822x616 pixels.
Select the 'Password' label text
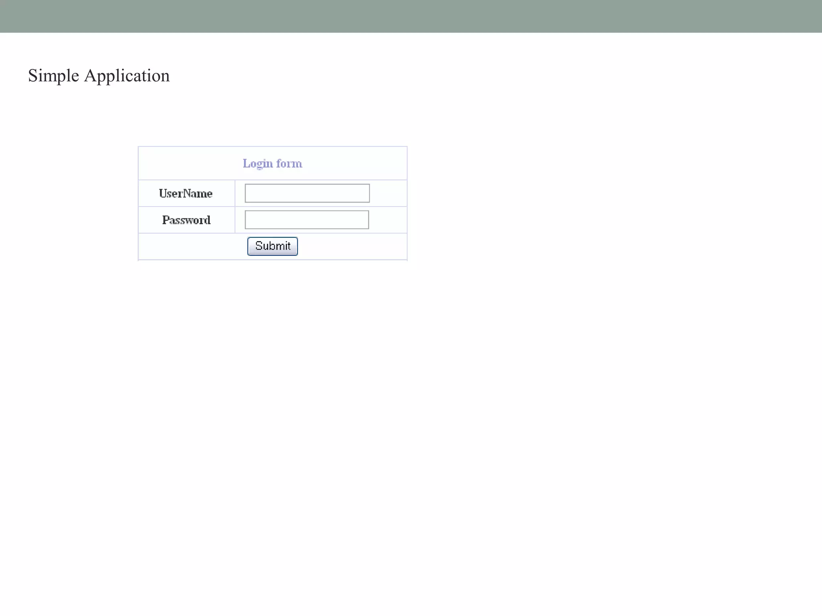pyautogui.click(x=186, y=220)
